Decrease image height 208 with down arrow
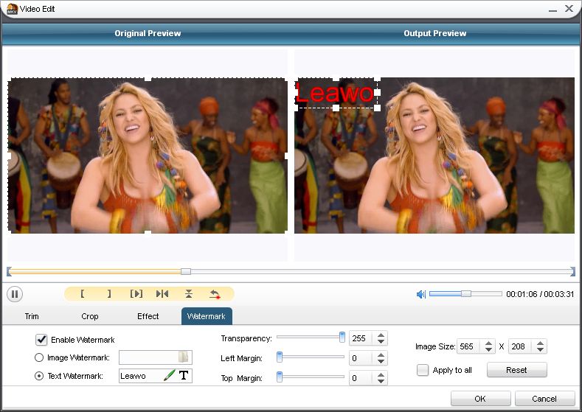Image resolution: width=582 pixels, height=412 pixels. [541, 349]
